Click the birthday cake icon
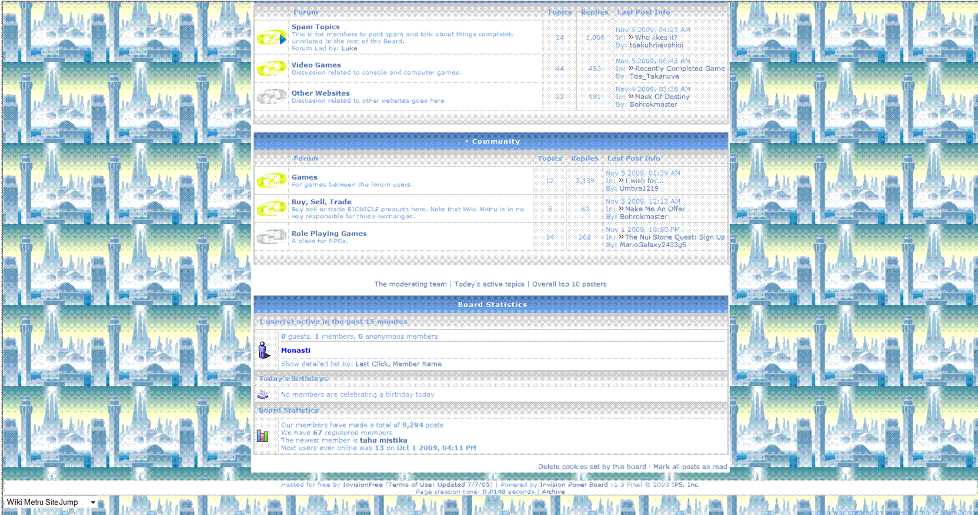Screen dimensions: 978x515 coord(263,395)
